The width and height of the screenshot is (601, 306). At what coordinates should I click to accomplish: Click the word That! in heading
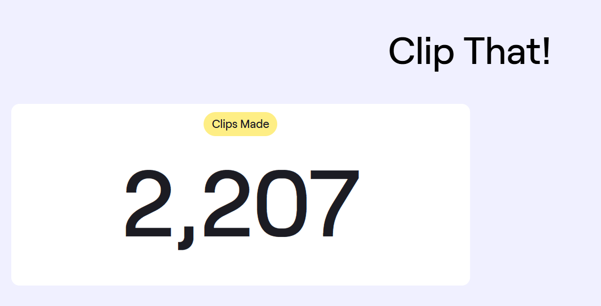point(507,51)
